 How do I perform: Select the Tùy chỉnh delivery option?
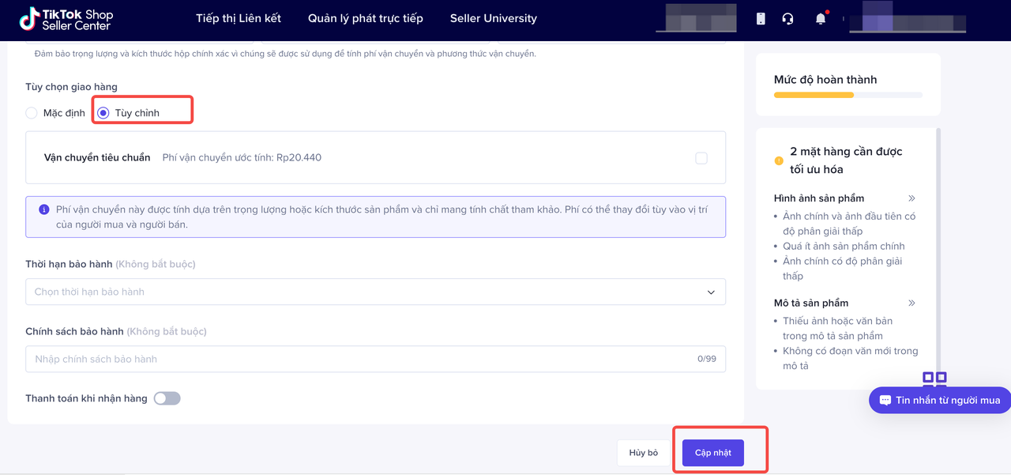(103, 113)
